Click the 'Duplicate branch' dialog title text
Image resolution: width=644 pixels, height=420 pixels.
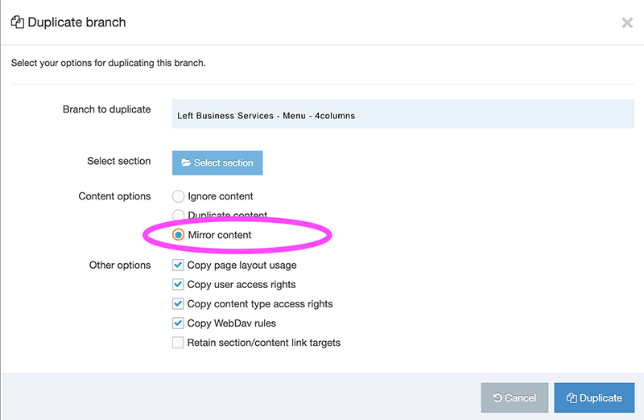pyautogui.click(x=76, y=23)
